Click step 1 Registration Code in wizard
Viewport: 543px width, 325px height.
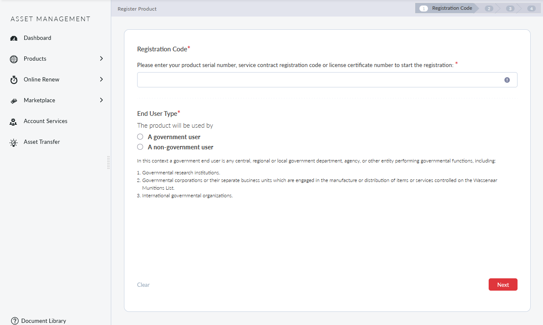click(x=447, y=8)
